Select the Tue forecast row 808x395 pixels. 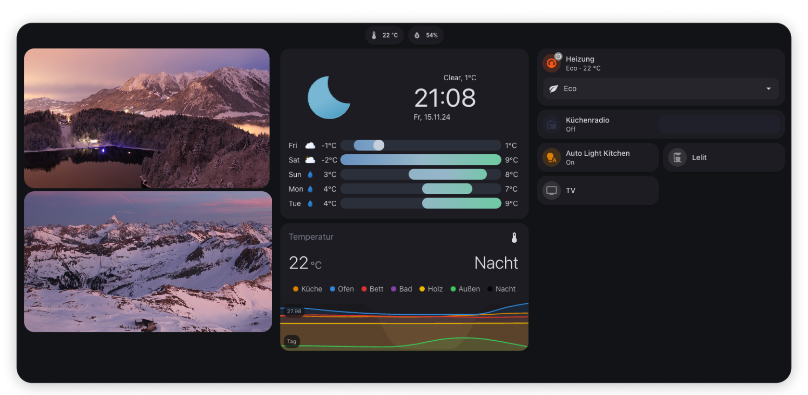403,204
